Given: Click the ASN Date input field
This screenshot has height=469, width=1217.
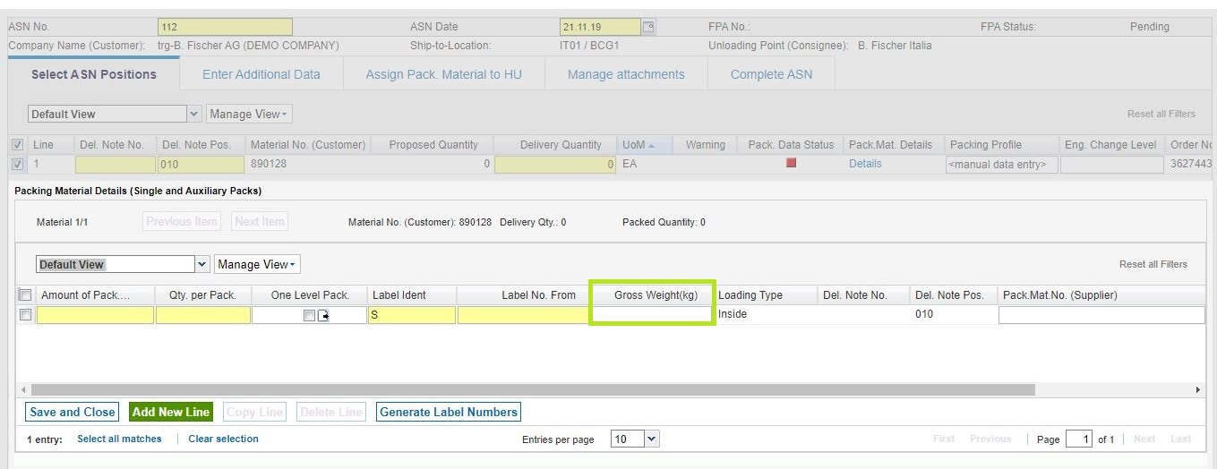Looking at the screenshot, I should (600, 27).
